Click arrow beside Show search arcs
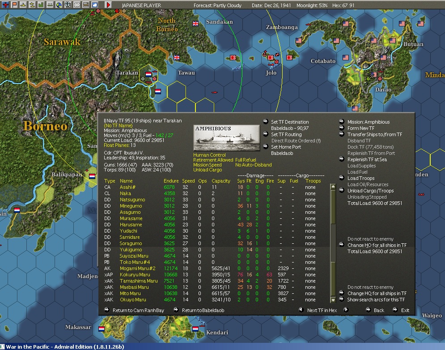This screenshot has width=445, height=350. (x=342, y=299)
